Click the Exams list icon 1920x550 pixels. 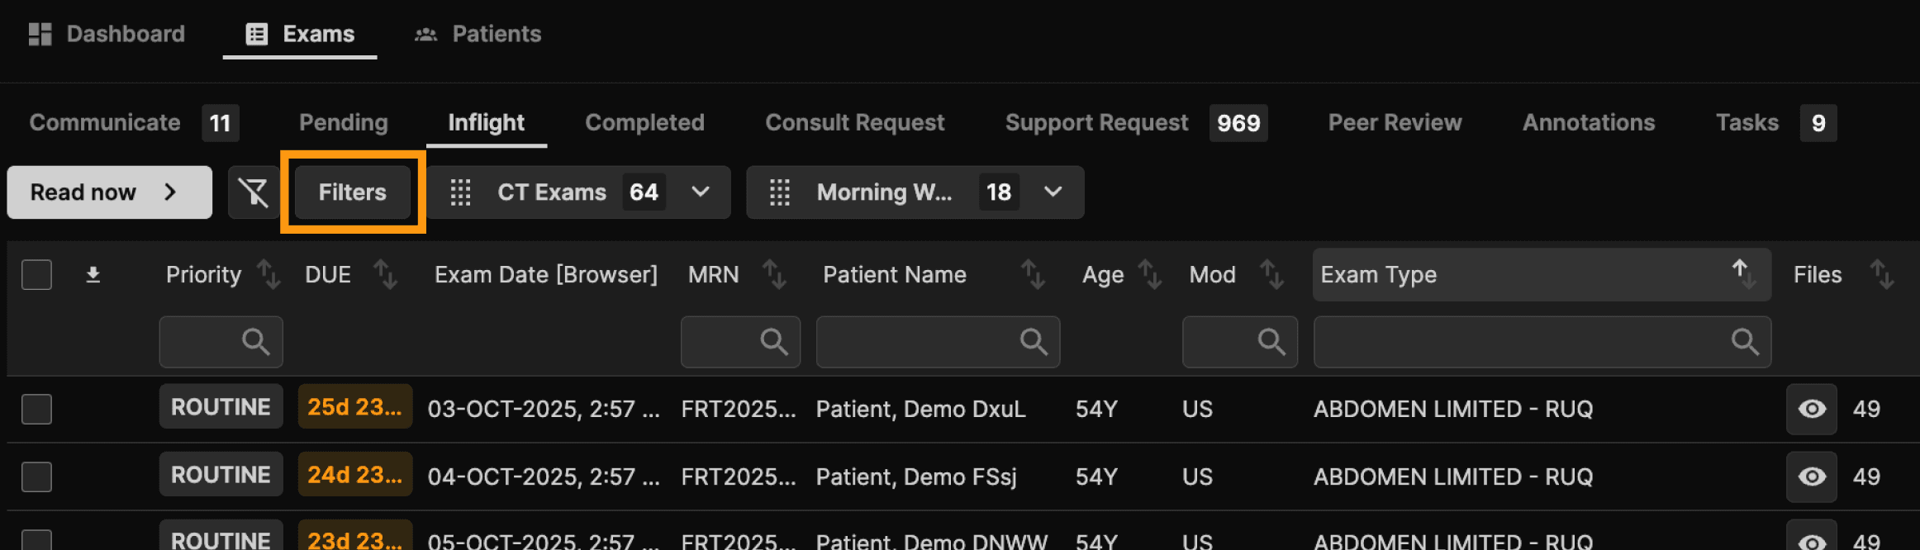click(257, 34)
